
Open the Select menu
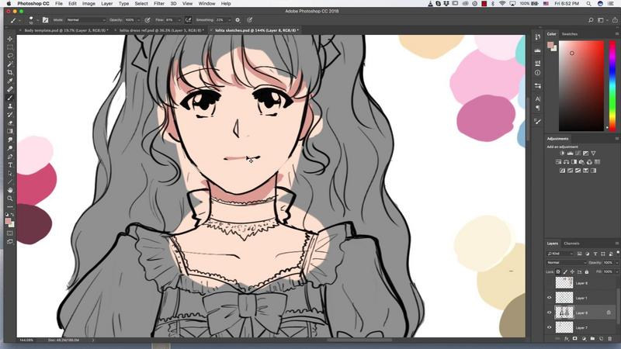[x=141, y=4]
